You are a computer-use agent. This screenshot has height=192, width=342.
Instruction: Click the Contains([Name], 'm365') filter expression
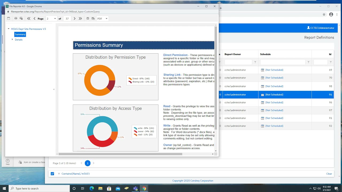(x=76, y=174)
